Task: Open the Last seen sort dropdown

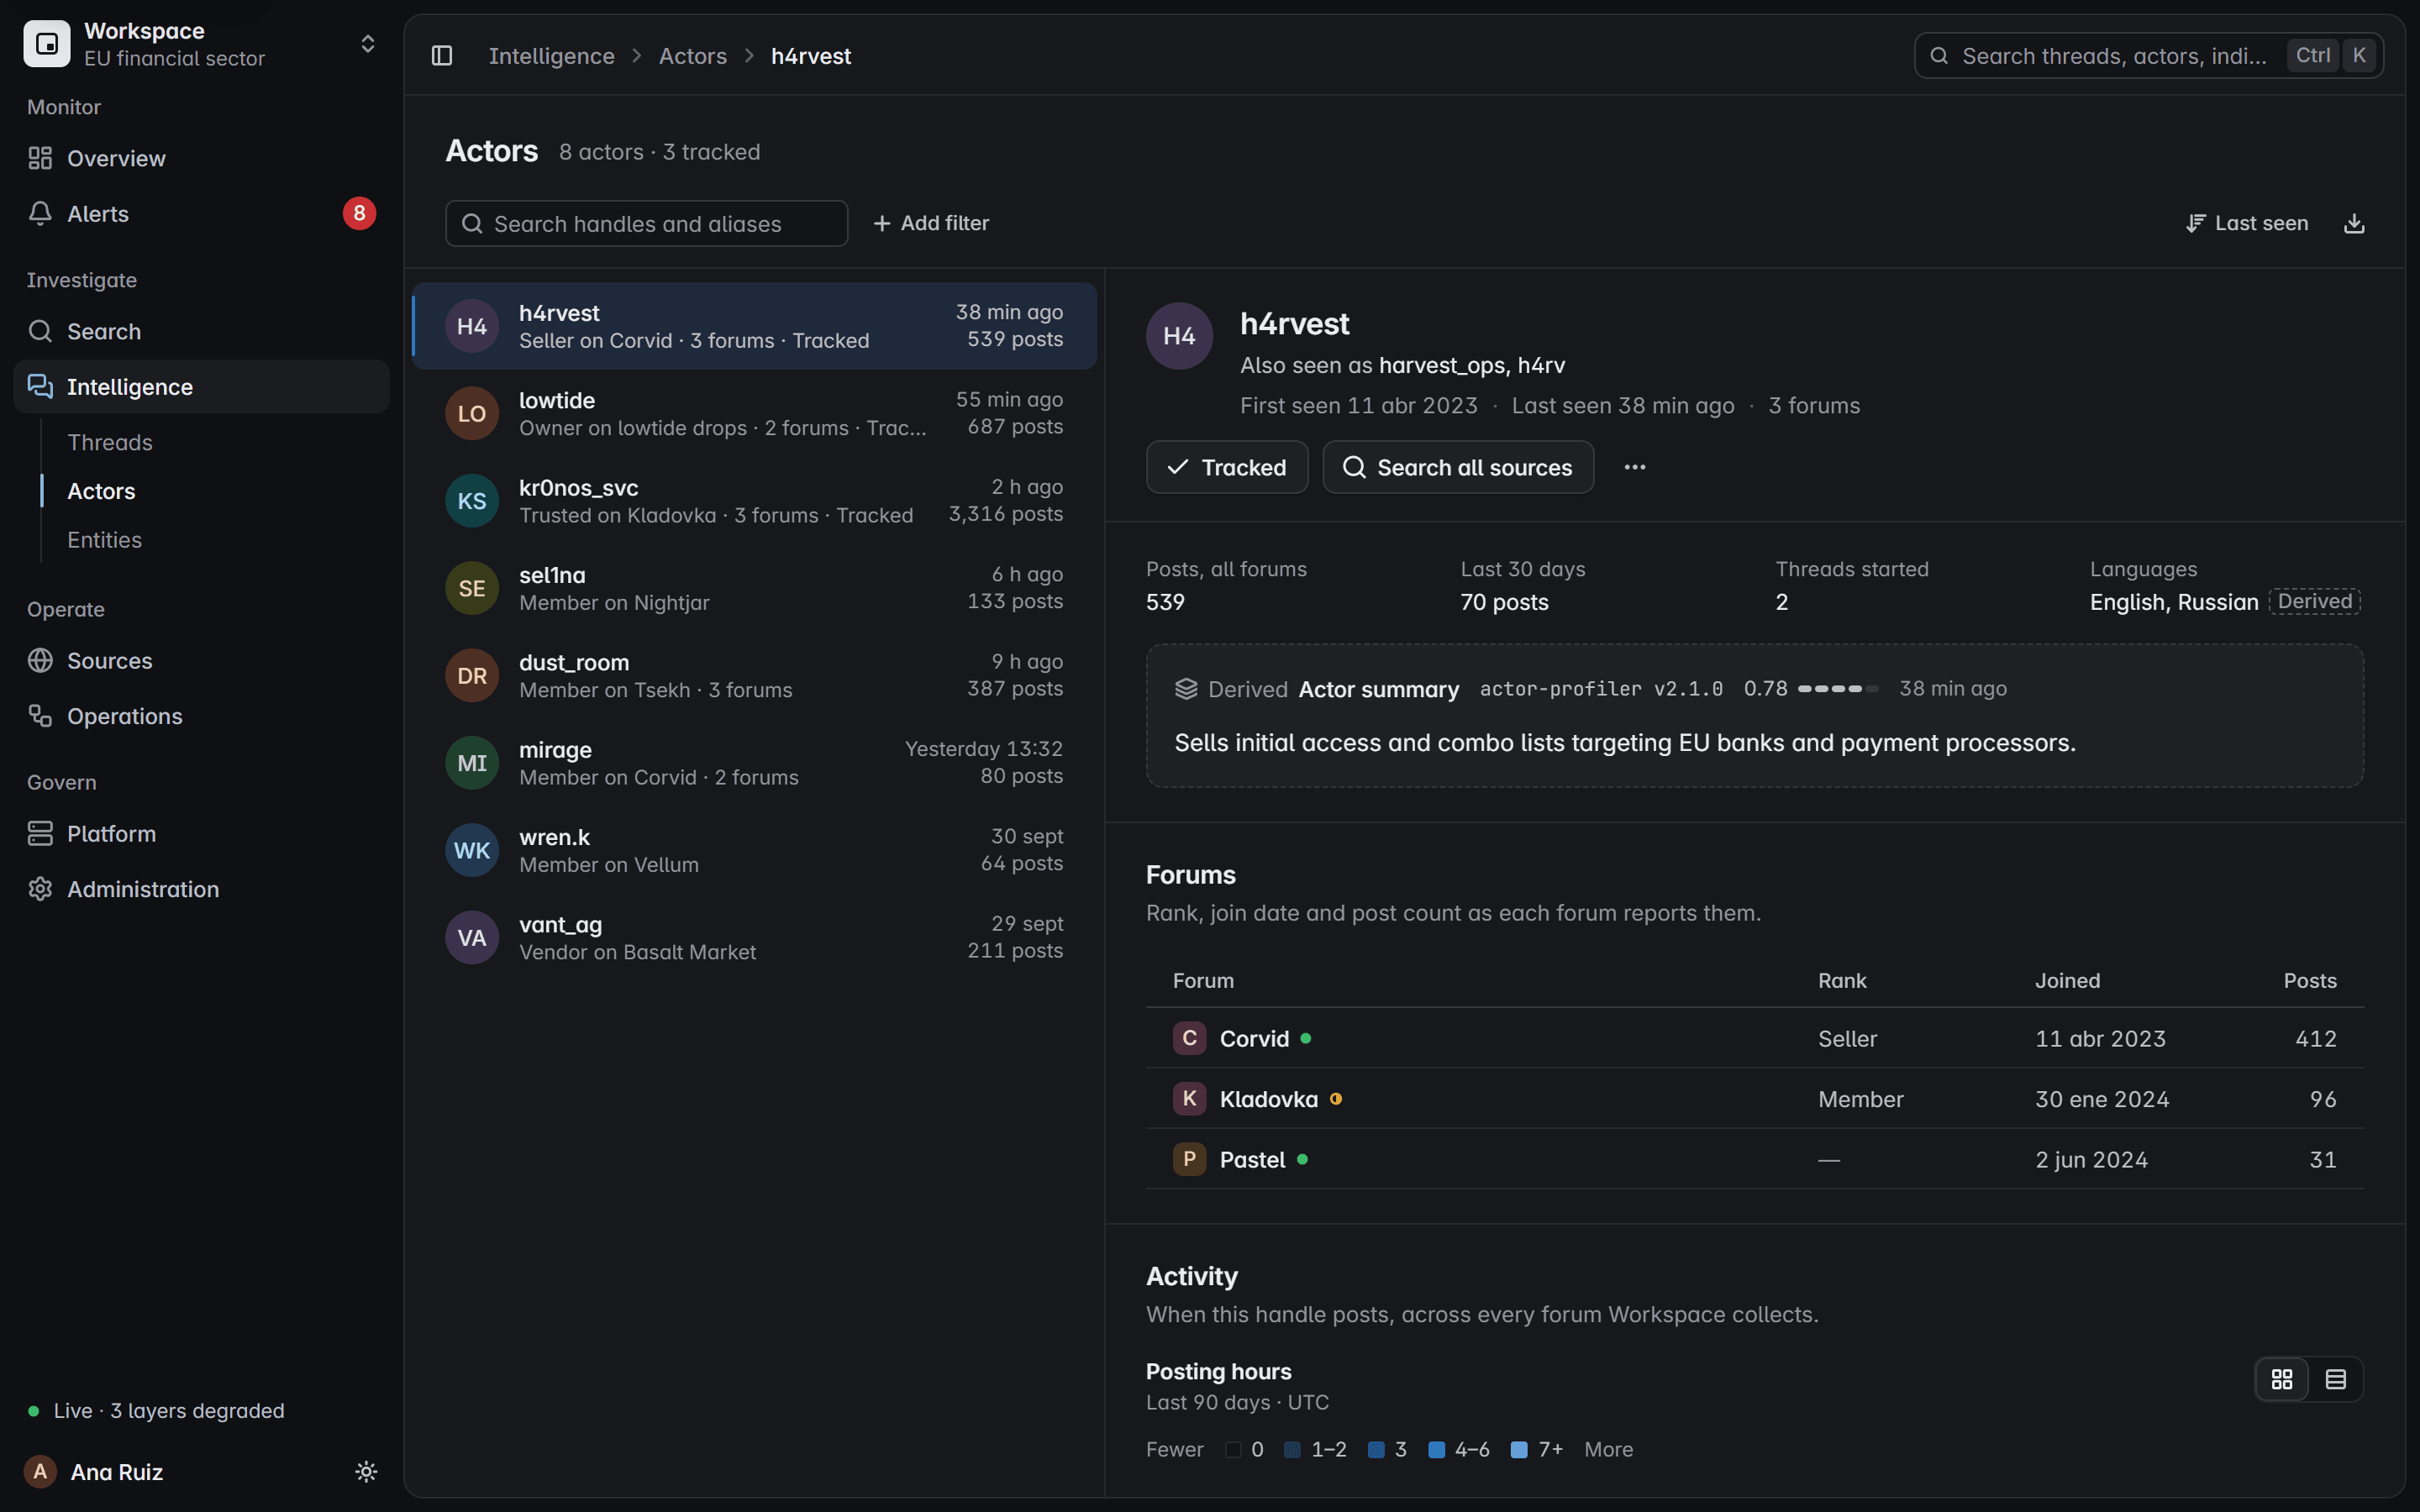Action: (x=2247, y=223)
